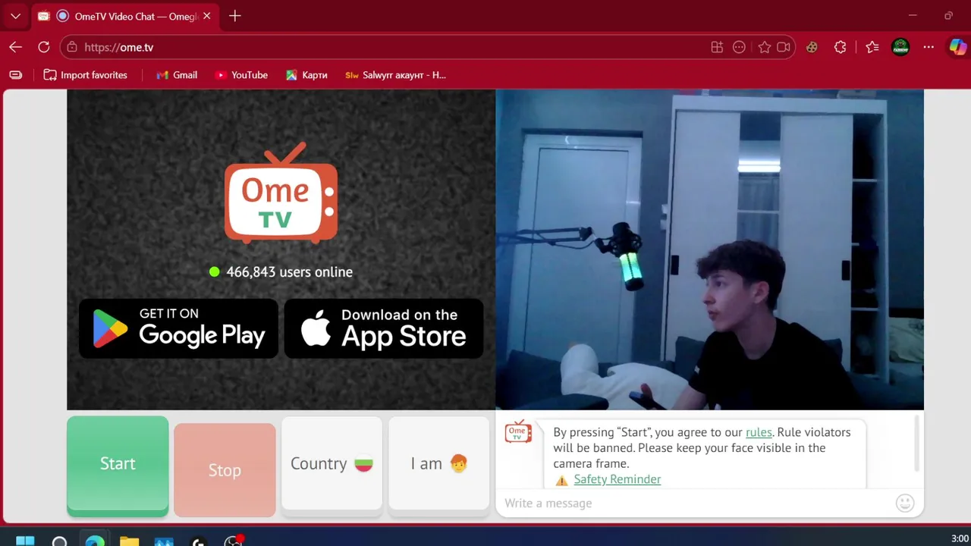Viewport: 971px width, 546px height.
Task: Open File Explorer from the taskbar
Action: (x=129, y=541)
